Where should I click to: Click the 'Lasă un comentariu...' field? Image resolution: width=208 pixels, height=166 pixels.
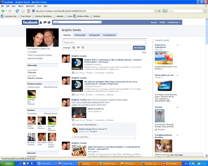(x=104, y=137)
